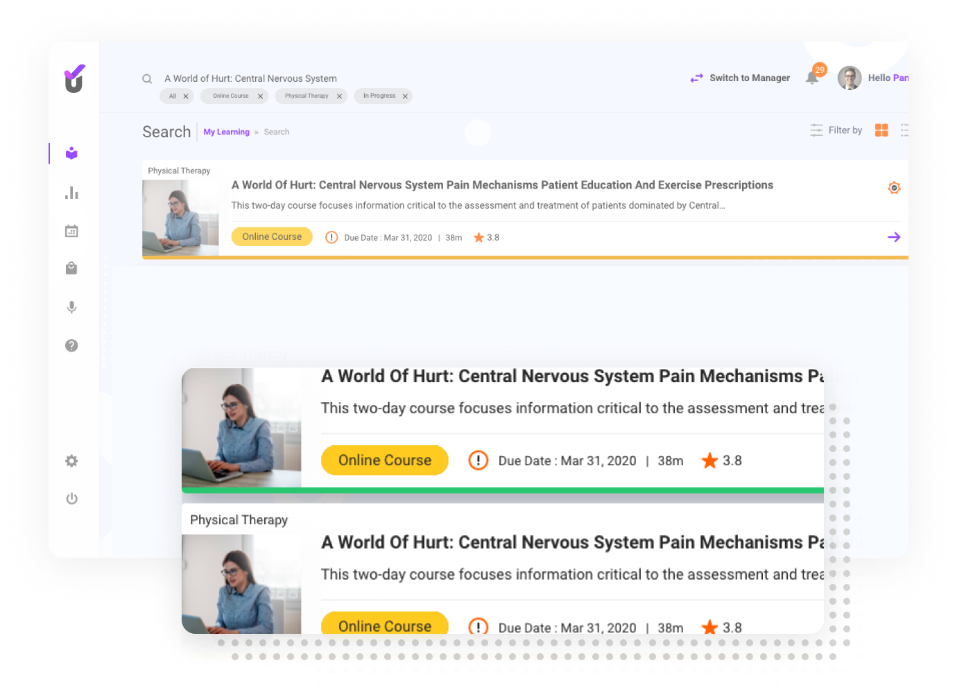The image size is (957, 699).
Task: Click the power logout icon
Action: (71, 499)
